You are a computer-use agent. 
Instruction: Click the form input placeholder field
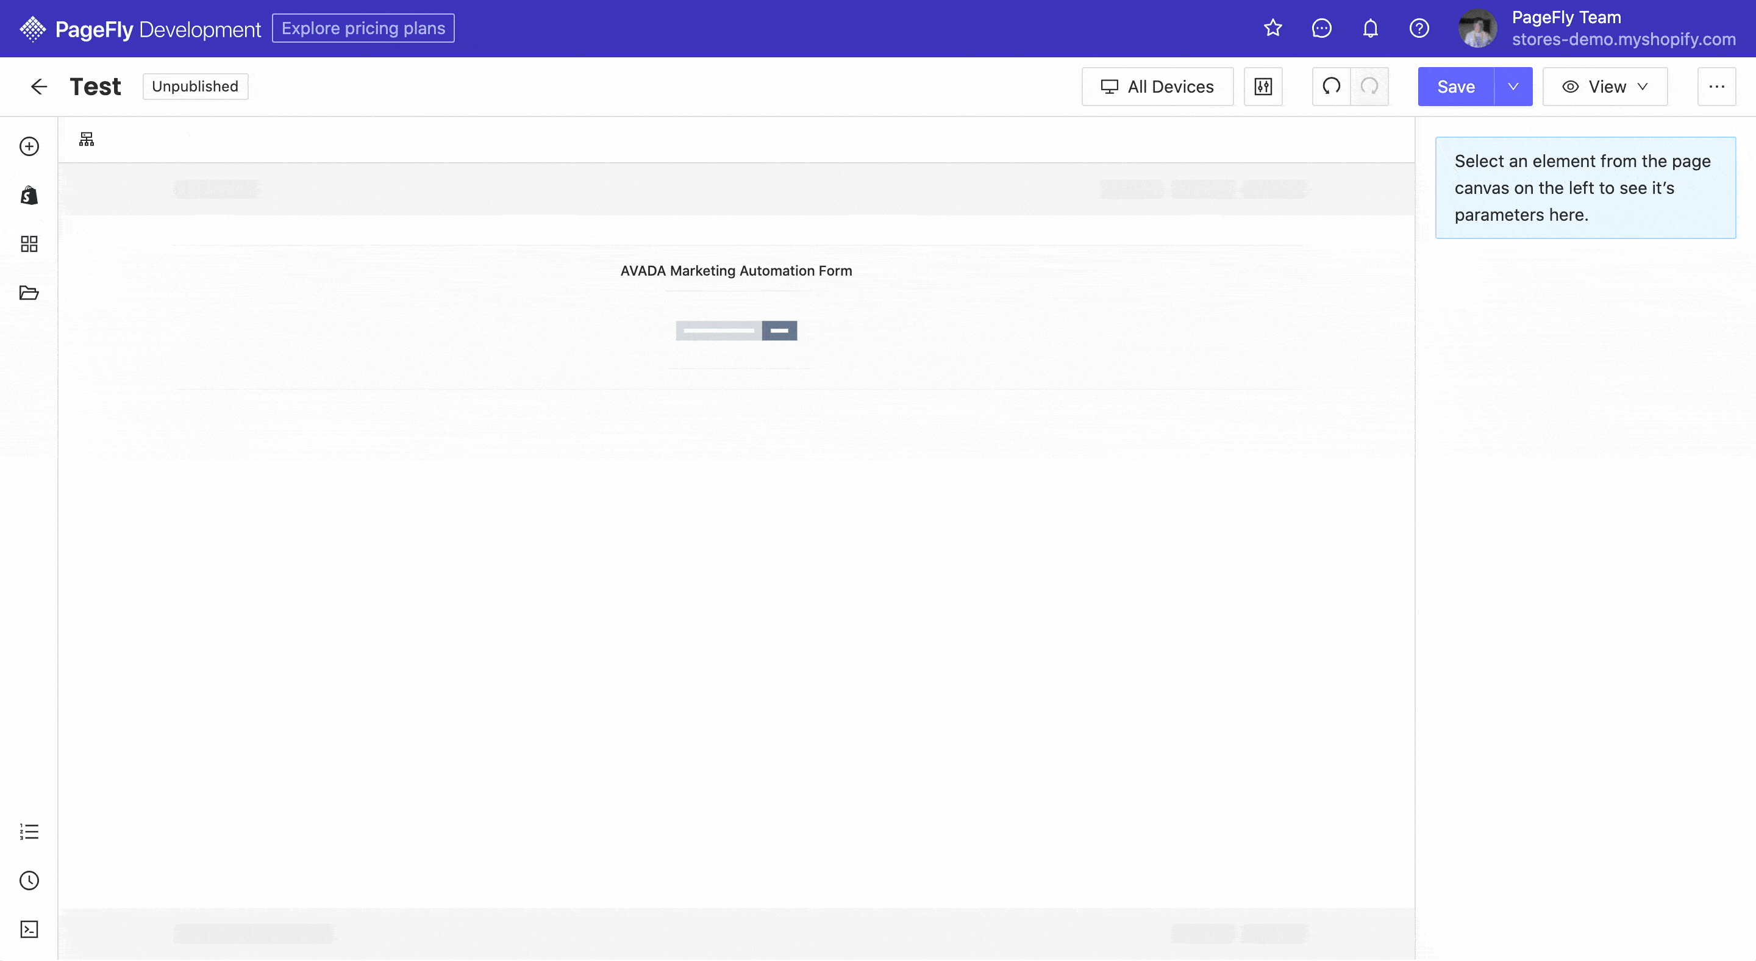pos(718,330)
